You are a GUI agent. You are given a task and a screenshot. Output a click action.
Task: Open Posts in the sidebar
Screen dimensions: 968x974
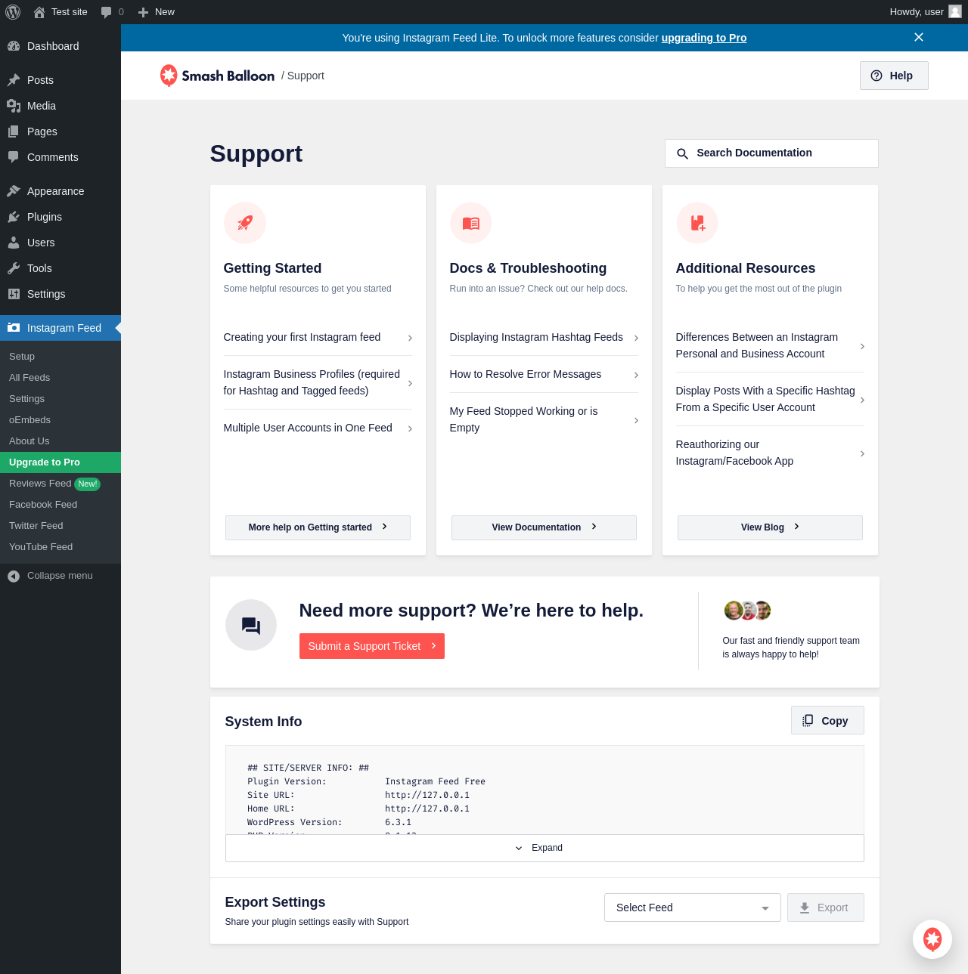60,80
